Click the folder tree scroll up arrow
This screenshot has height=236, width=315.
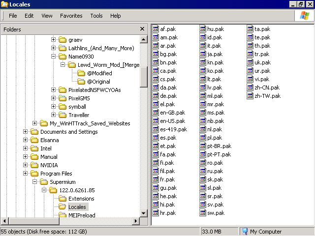click(143, 39)
